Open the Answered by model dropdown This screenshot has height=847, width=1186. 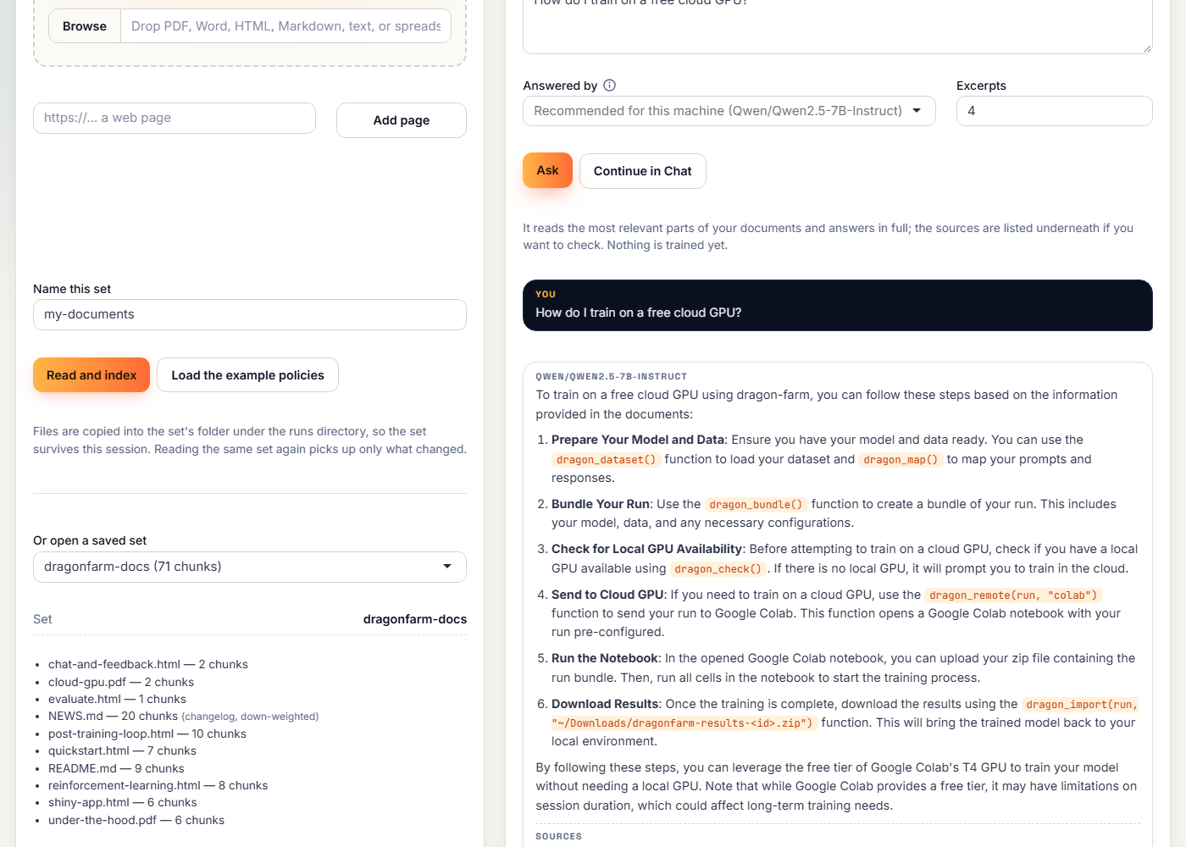point(729,111)
